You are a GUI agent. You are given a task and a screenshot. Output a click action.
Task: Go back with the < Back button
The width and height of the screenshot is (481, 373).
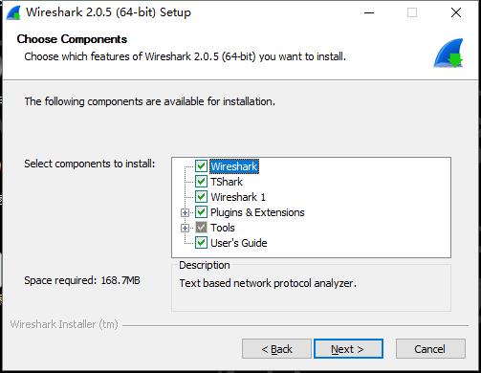coord(276,349)
